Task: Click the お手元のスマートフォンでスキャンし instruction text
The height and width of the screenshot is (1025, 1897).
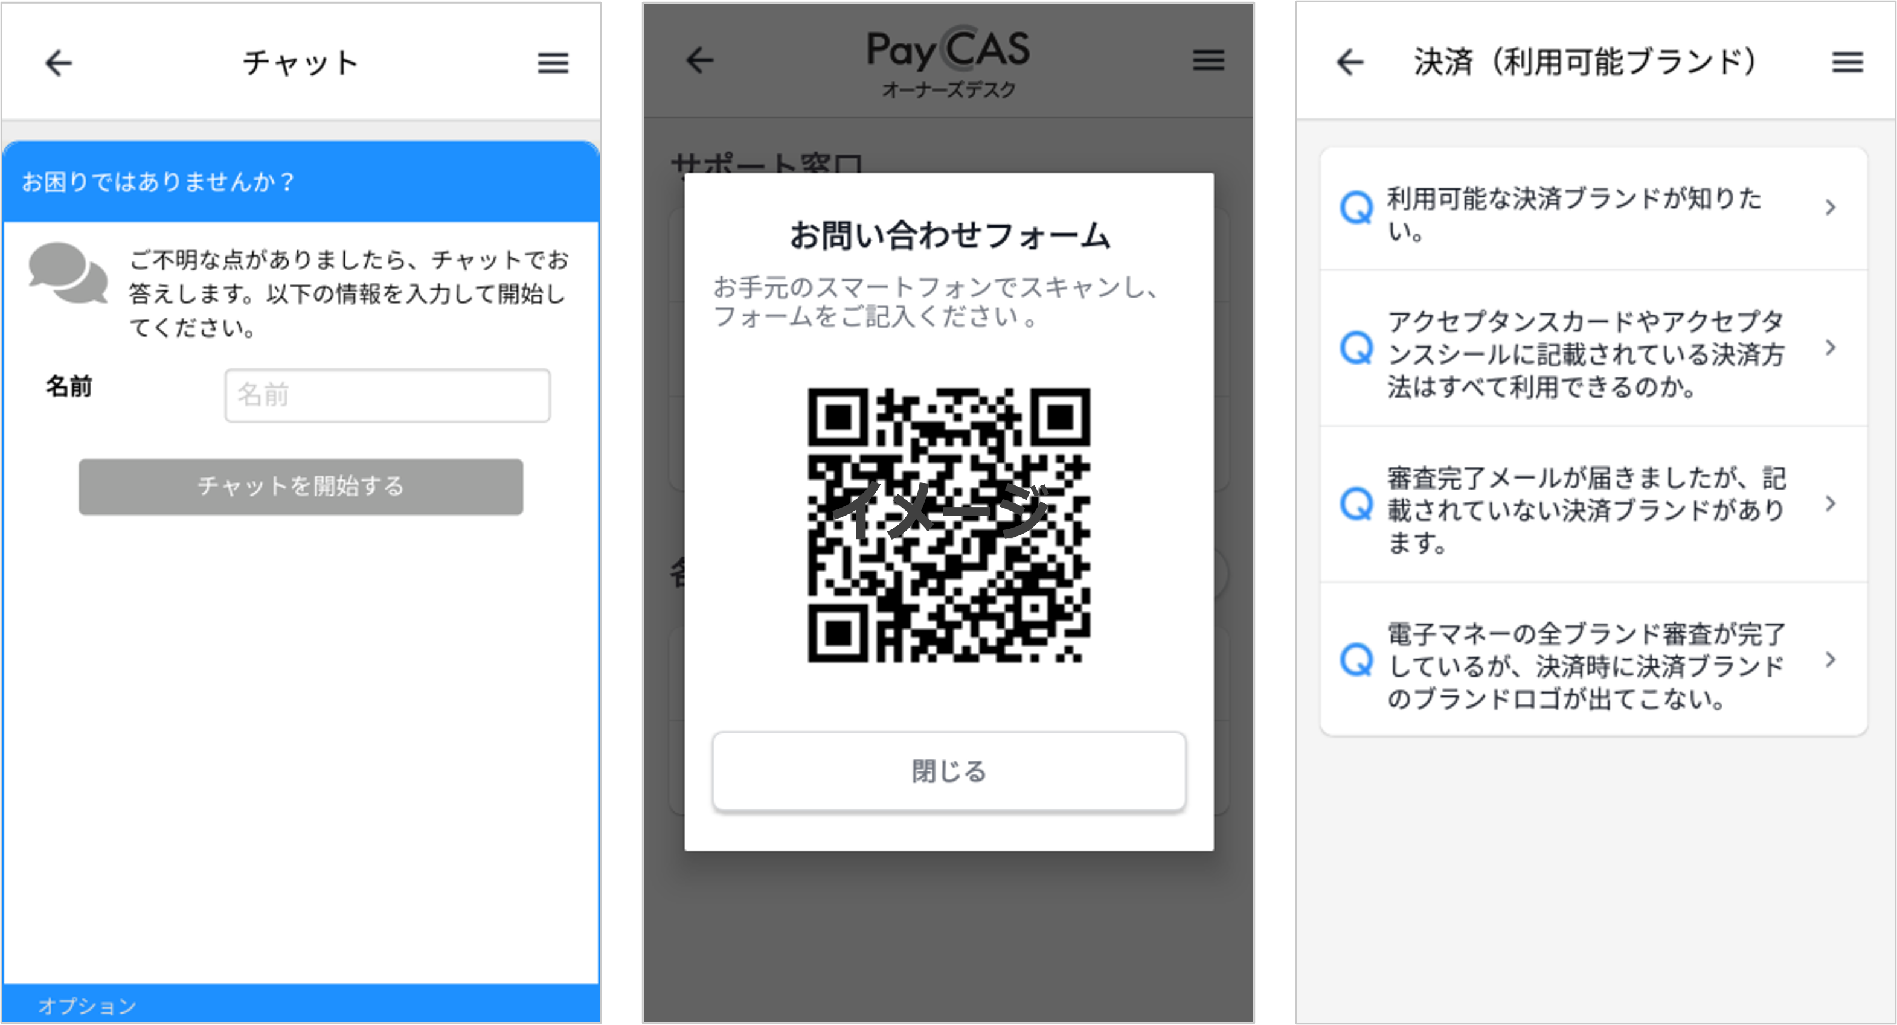Action: 936,302
